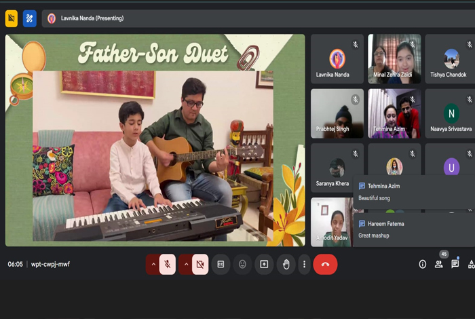The width and height of the screenshot is (475, 319).
Task: Click the participant count badge 45
Action: (x=444, y=254)
